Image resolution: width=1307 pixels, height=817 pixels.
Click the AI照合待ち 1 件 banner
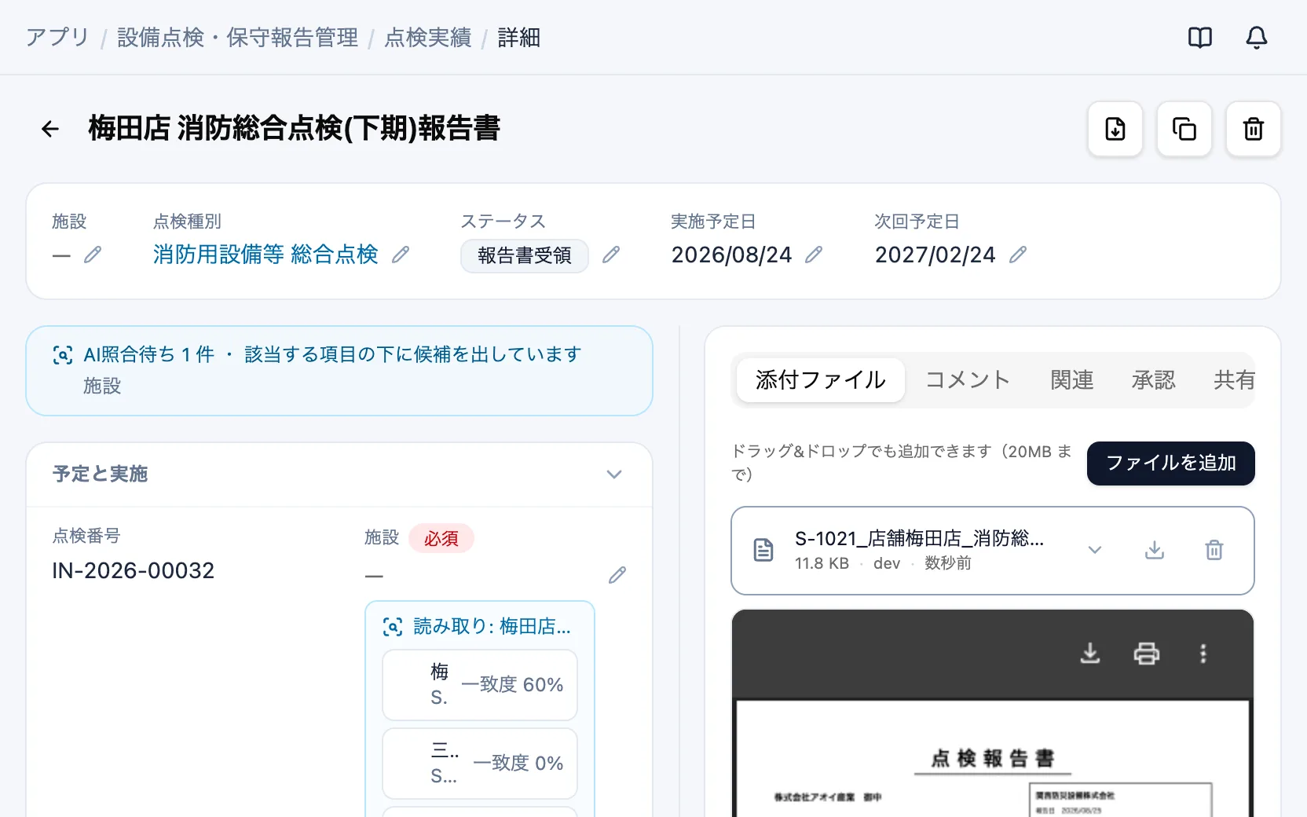tap(339, 371)
